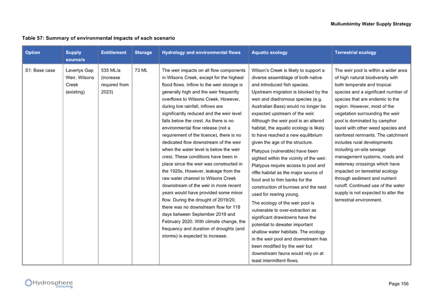Click 'storms) is expected to increase.' line
The height and width of the screenshot is (306, 433).
coord(194,236)
